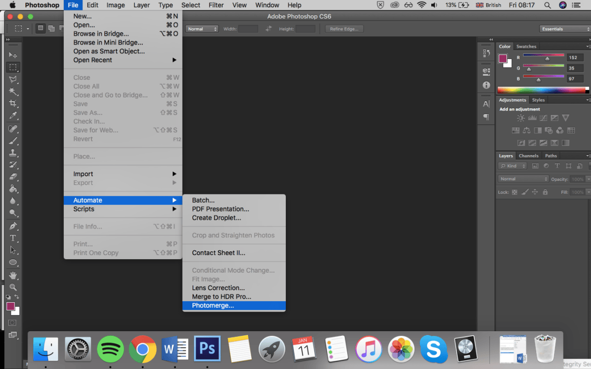Choose Browse in Mini Bridge
The height and width of the screenshot is (369, 591).
[x=123, y=42]
